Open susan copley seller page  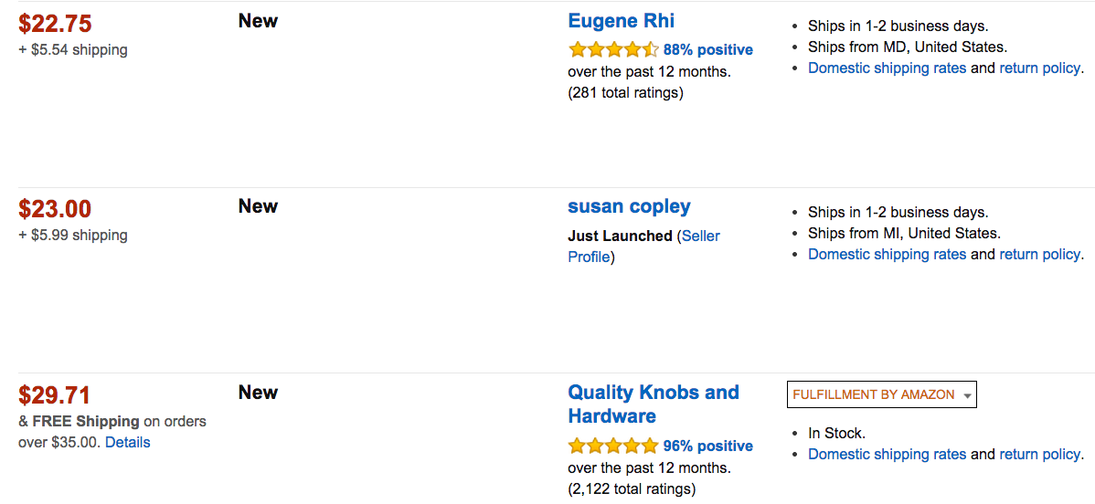629,206
